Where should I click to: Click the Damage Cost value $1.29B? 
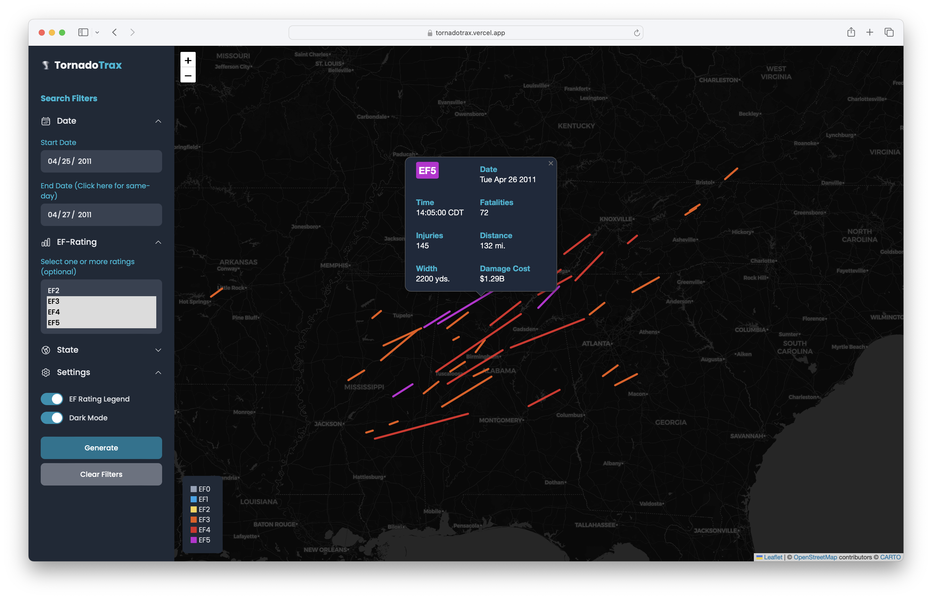[x=492, y=279]
